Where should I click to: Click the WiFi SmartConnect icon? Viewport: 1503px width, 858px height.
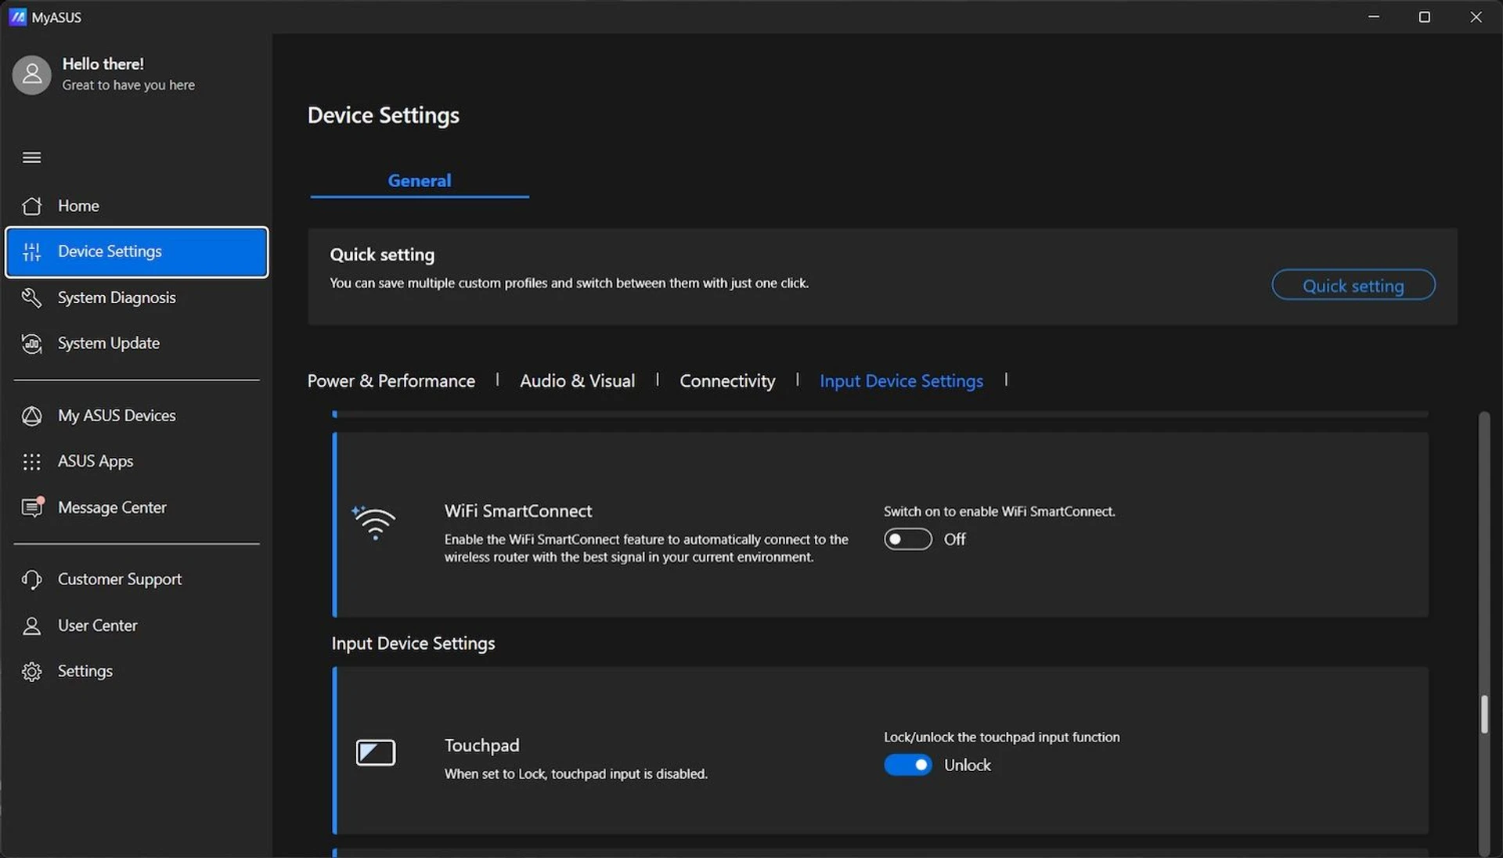click(x=374, y=523)
